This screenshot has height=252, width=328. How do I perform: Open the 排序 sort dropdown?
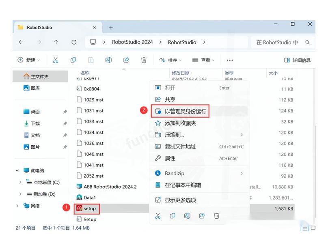(170, 60)
